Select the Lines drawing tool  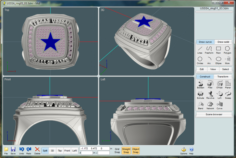pyautogui.click(x=200, y=50)
